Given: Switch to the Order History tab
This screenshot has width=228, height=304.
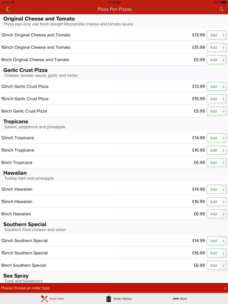Looking at the screenshot, I should pyautogui.click(x=119, y=299).
